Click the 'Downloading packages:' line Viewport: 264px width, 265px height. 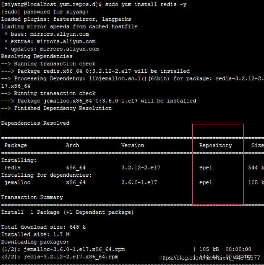tap(35, 242)
